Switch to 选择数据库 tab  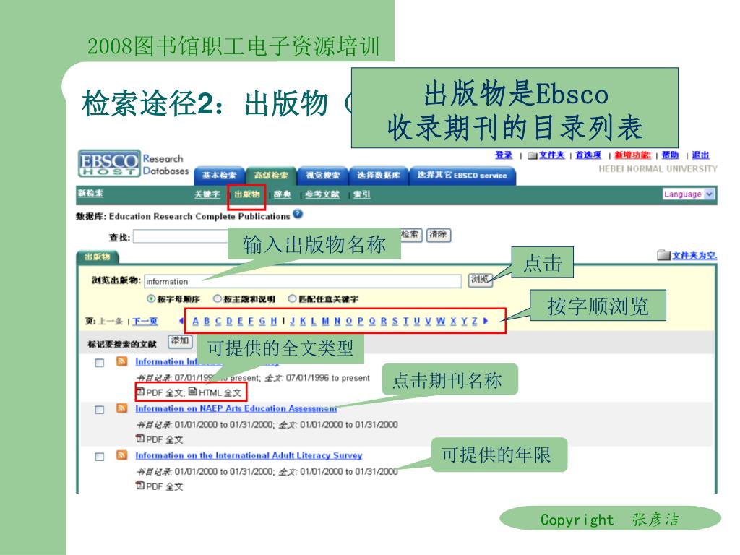pyautogui.click(x=379, y=176)
